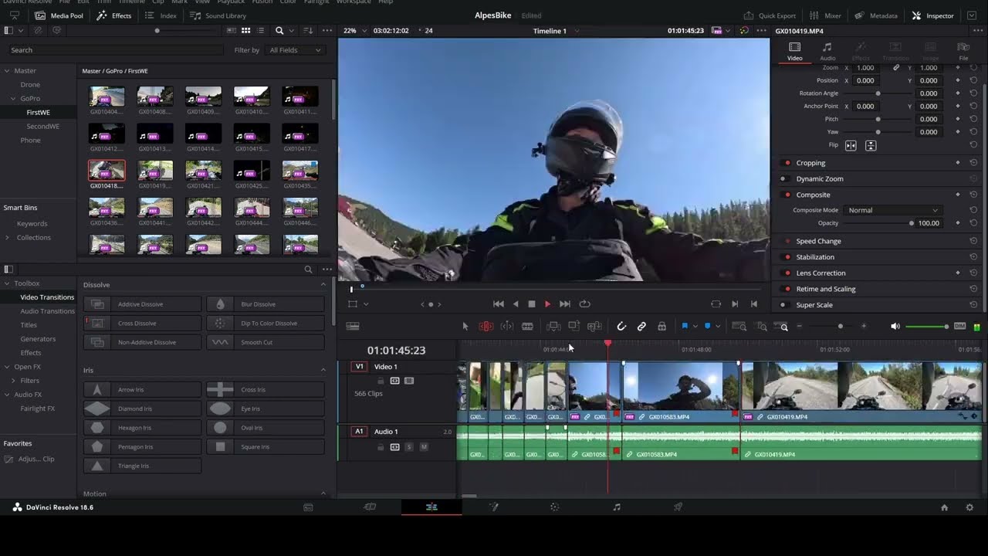
Task: Flip clip horizontally in Inspector
Action: (x=851, y=145)
